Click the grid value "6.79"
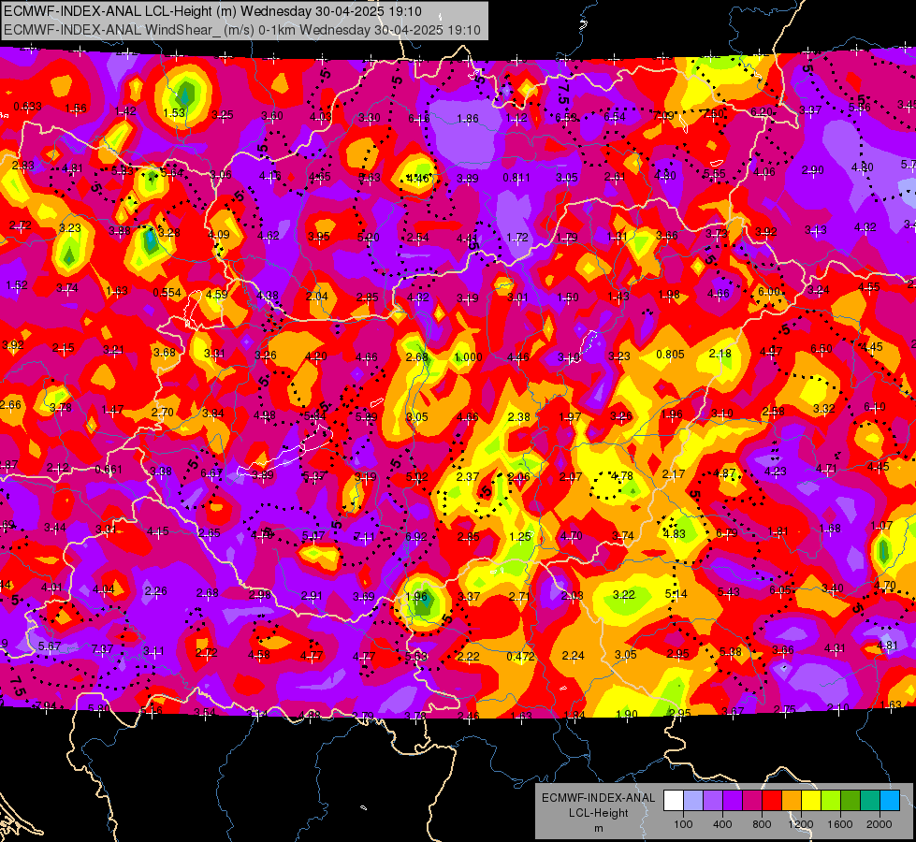 726,533
